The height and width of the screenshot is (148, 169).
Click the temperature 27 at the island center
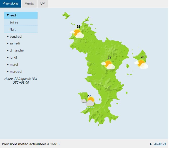coord(109,58)
